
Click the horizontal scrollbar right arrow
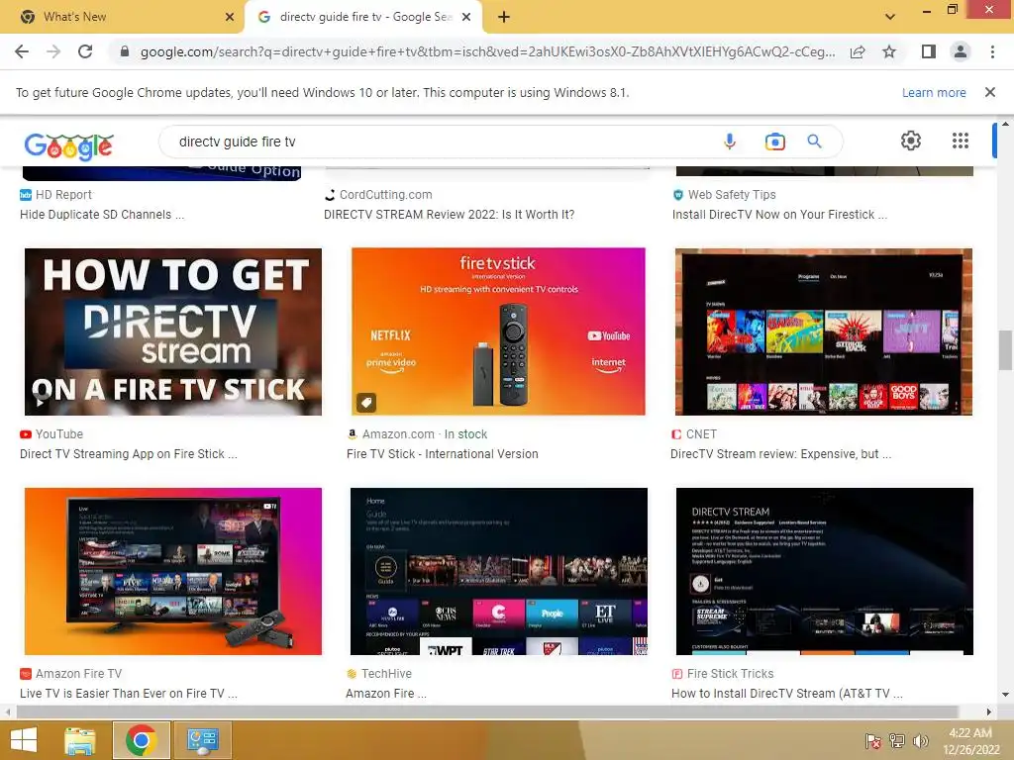988,712
